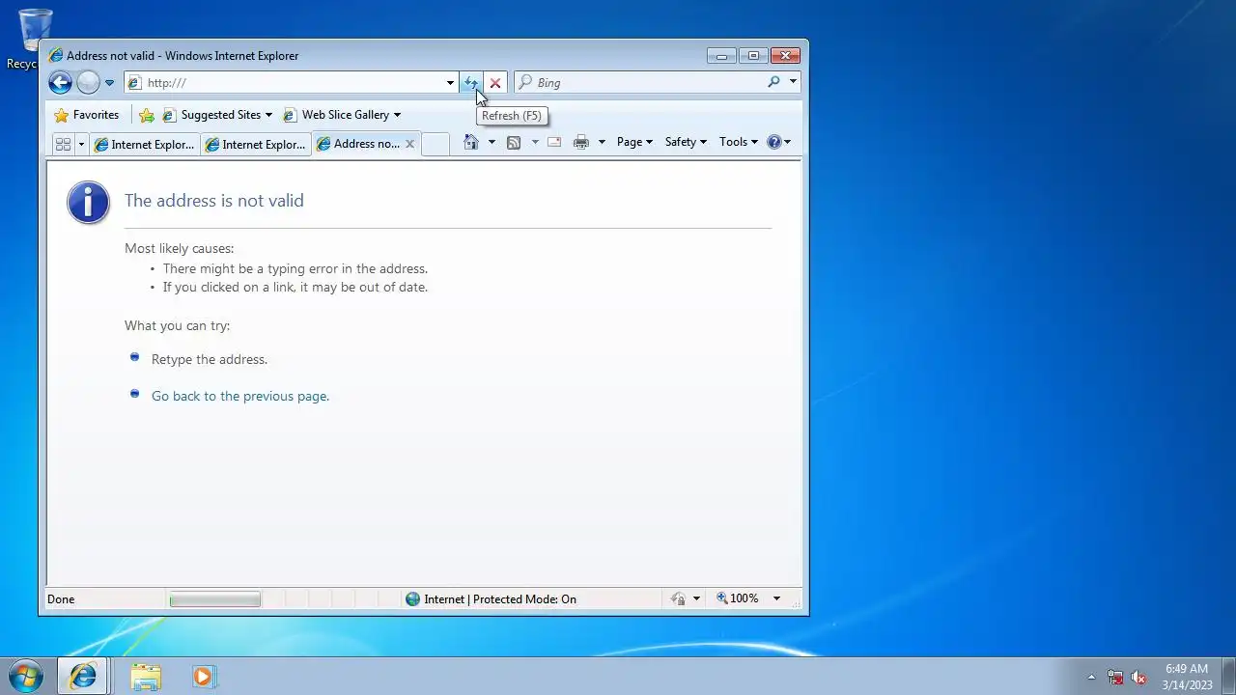Click the blue Help question mark icon

774,142
